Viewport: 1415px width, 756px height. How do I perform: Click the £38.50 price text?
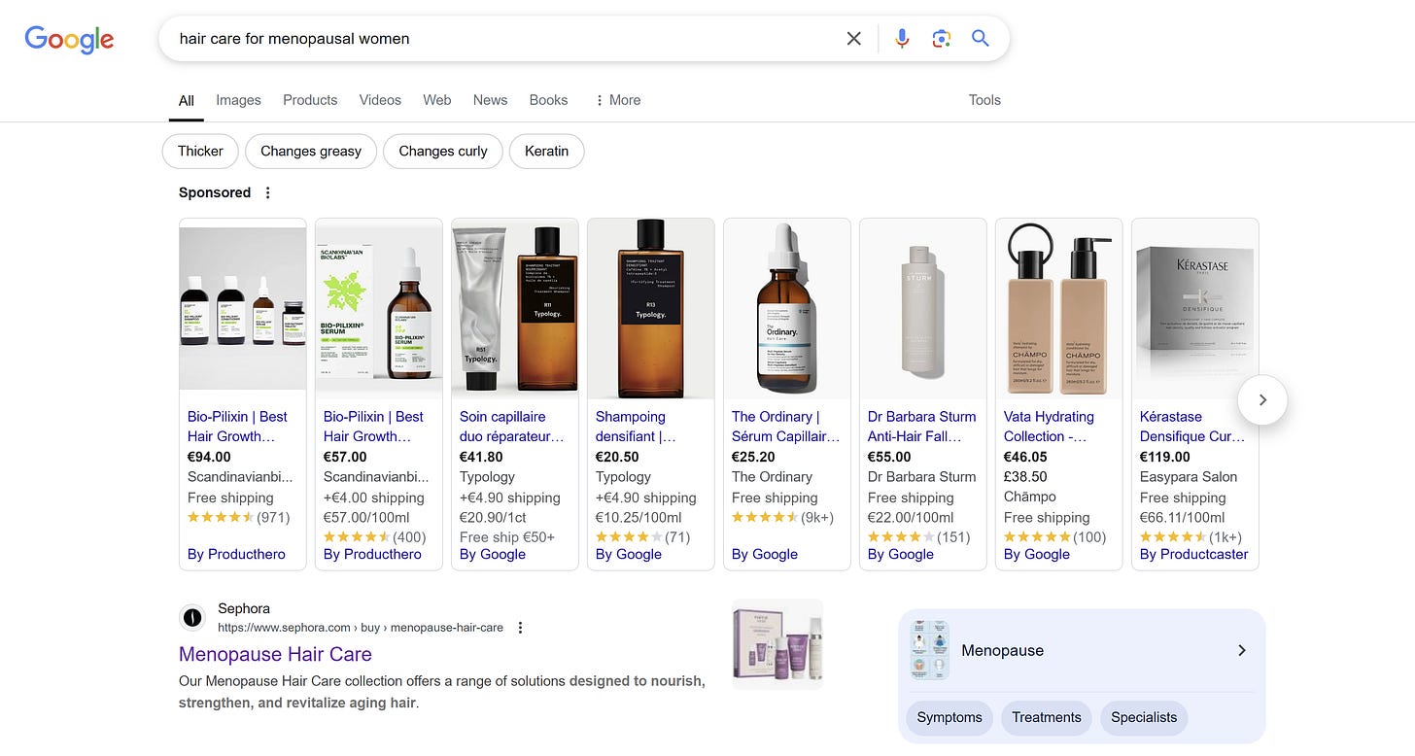[x=1025, y=477]
